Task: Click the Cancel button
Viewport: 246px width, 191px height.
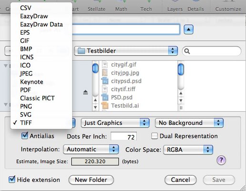Action: click(181, 180)
